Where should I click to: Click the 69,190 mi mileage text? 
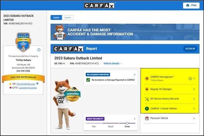coord(60,64)
